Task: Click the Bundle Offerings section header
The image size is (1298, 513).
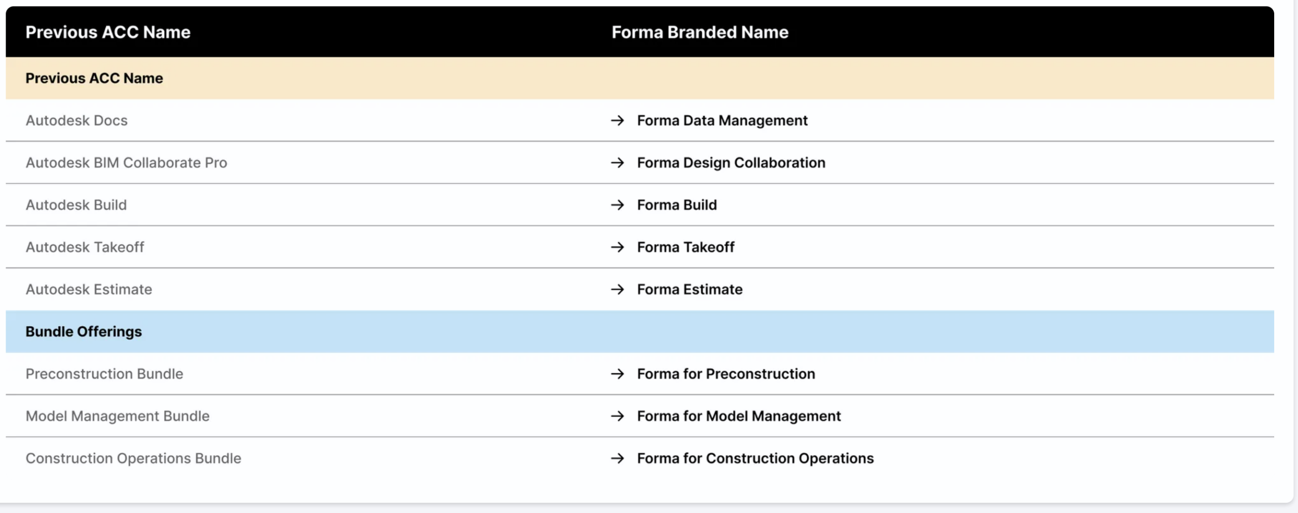Action: coord(84,332)
